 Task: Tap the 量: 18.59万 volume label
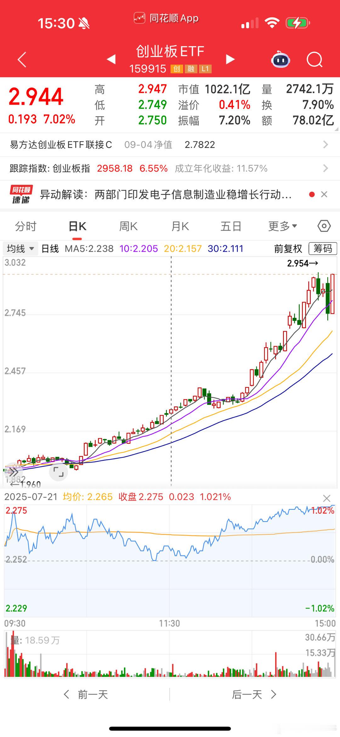[35, 640]
